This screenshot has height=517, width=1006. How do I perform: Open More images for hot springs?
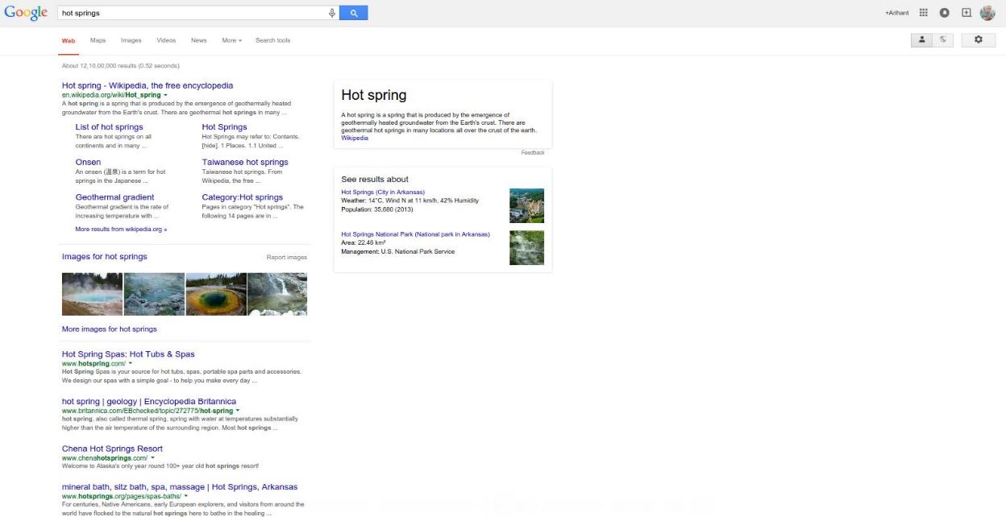click(x=109, y=329)
